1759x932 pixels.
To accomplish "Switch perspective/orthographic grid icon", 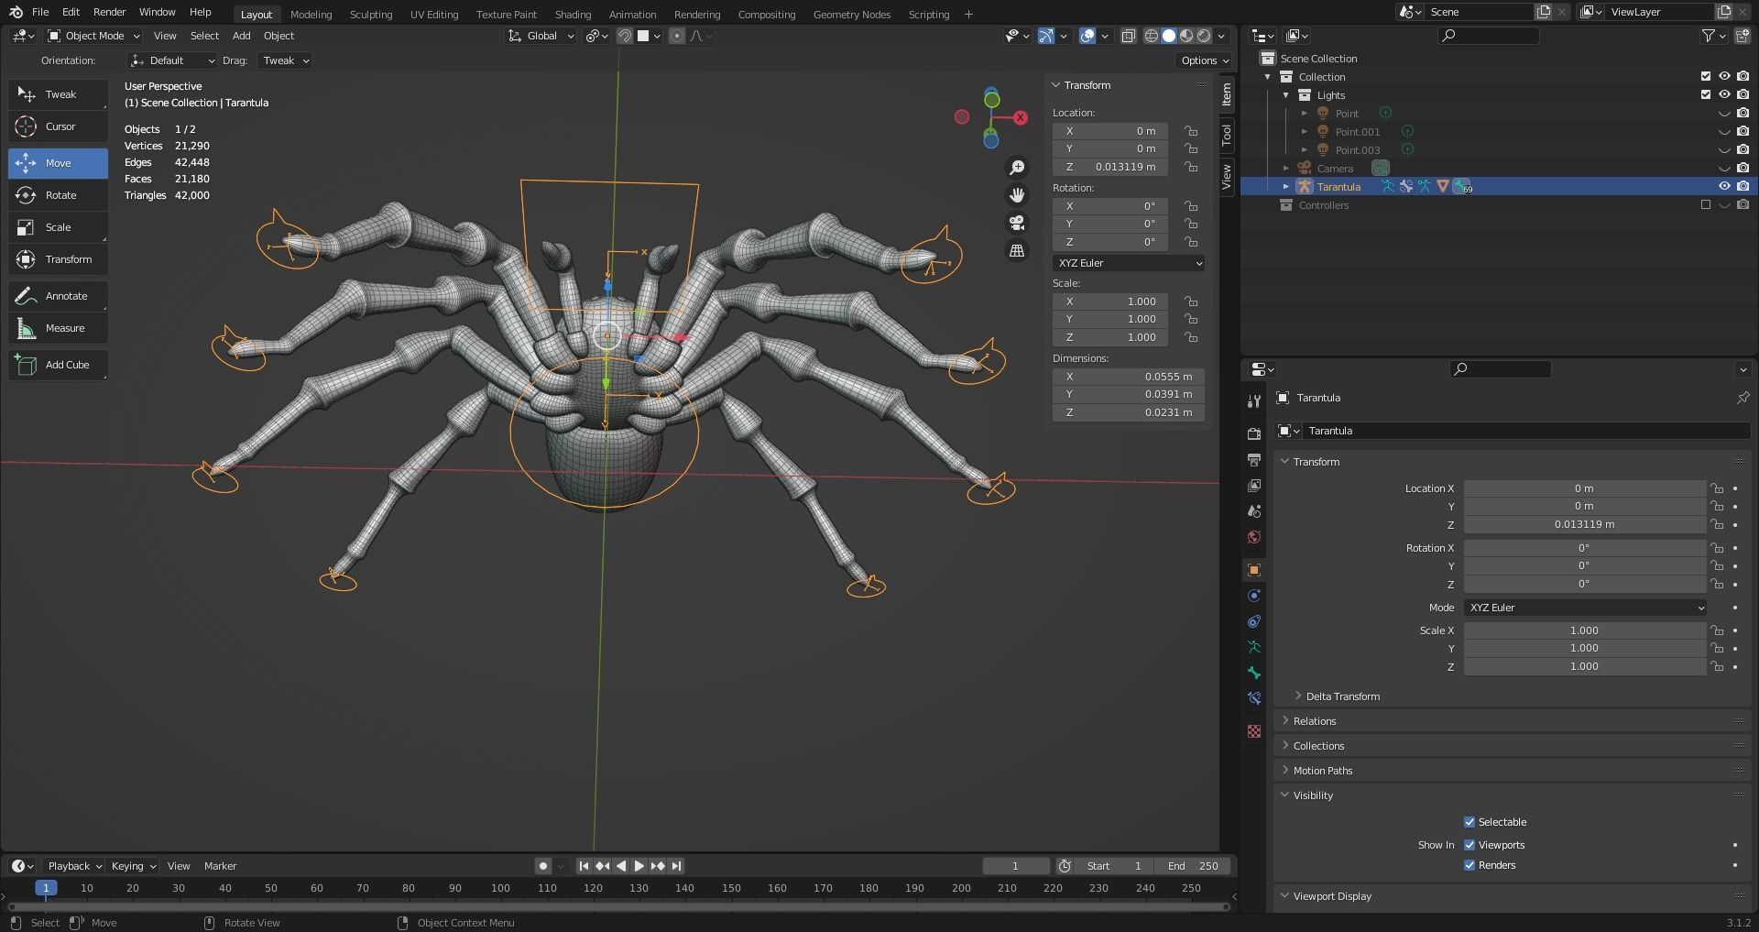I will (x=1017, y=250).
